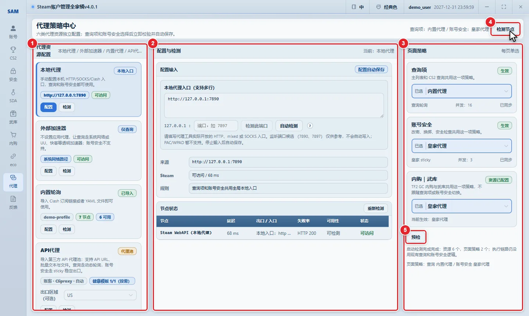Viewport: 529px width, 316px height.
Task: Click the SAM logo in the sidebar
Action: point(13,11)
